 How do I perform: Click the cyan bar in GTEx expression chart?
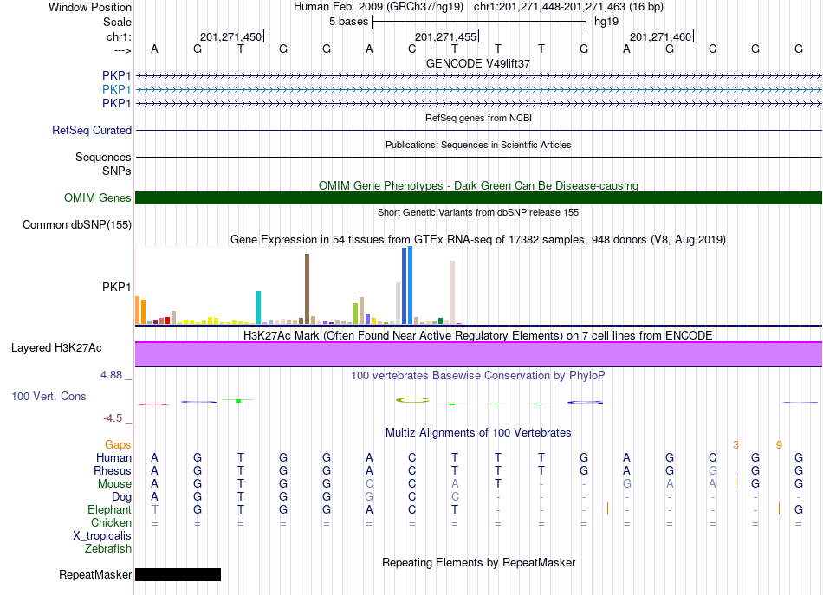point(258,307)
